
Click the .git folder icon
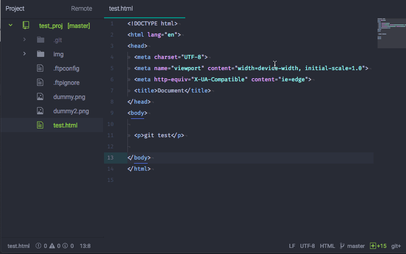[41, 40]
